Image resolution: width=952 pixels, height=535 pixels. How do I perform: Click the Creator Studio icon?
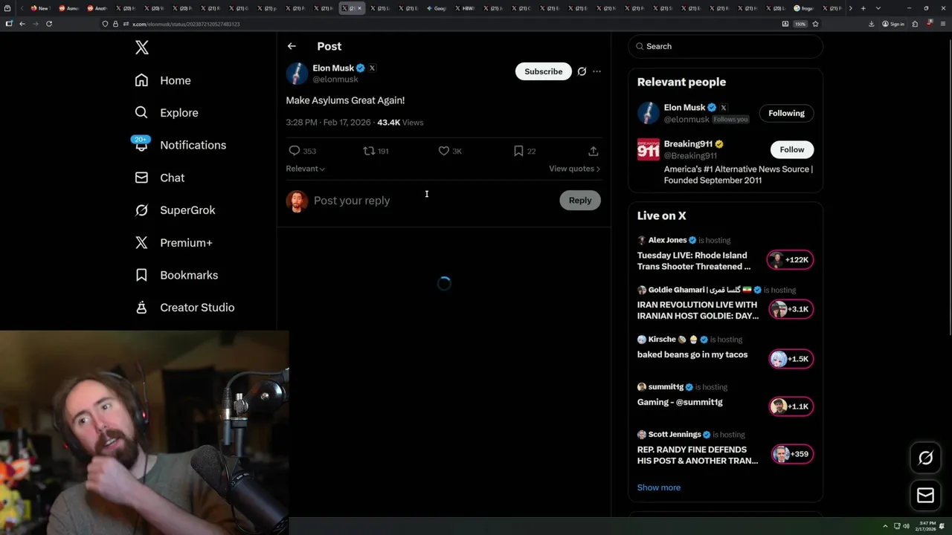[x=141, y=308]
